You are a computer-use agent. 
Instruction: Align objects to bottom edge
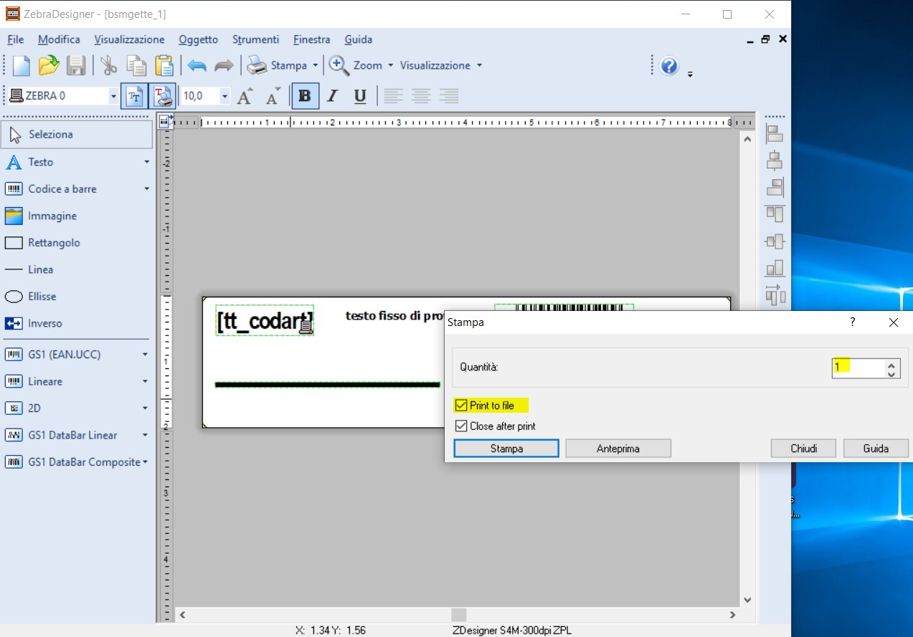pyautogui.click(x=775, y=268)
